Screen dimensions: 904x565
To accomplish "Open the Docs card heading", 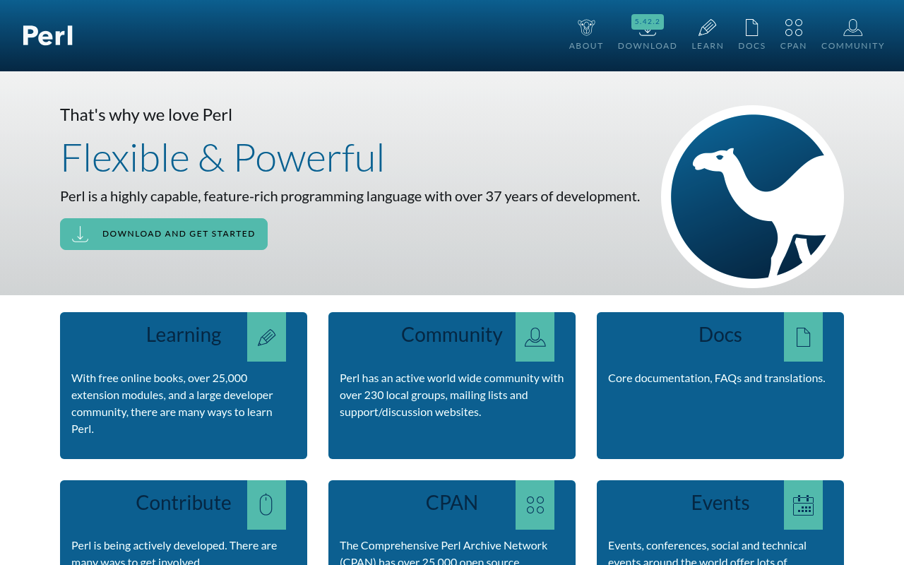I will (x=720, y=334).
